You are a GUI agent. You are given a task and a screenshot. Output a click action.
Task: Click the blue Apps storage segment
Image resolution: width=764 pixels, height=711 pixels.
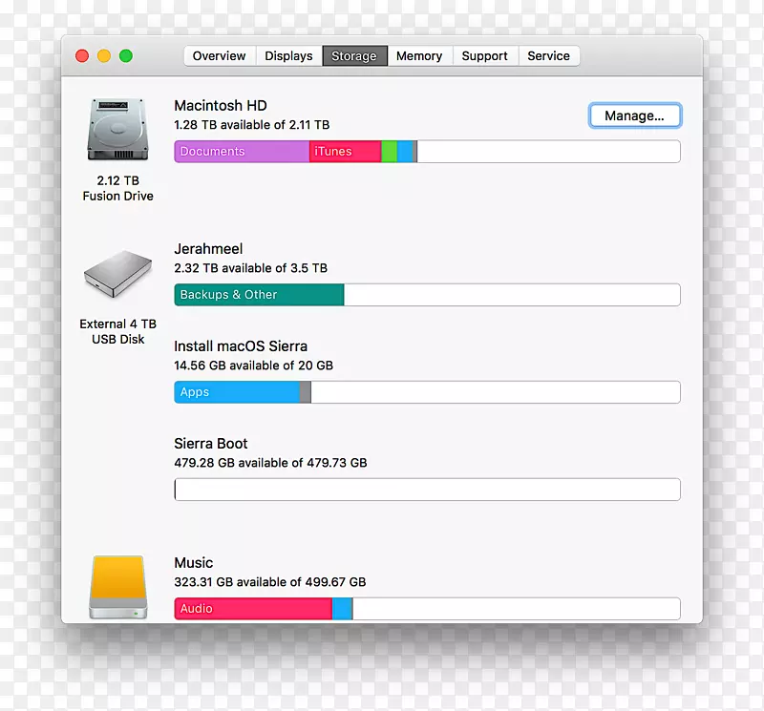[x=237, y=392]
